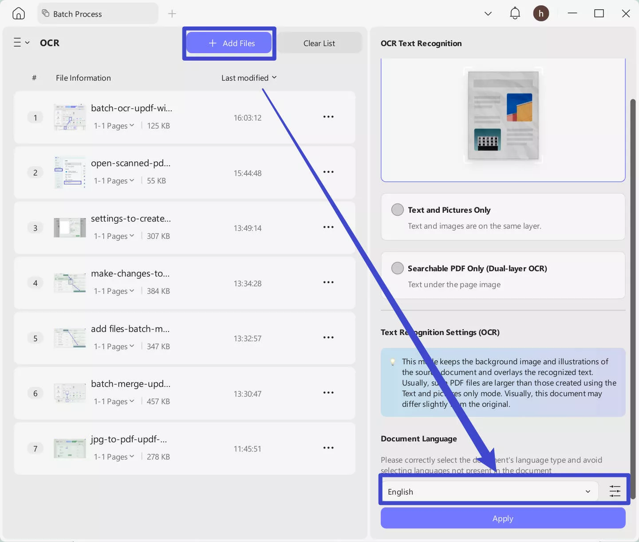This screenshot has height=542, width=639.
Task: Open the notifications bell
Action: click(515, 13)
